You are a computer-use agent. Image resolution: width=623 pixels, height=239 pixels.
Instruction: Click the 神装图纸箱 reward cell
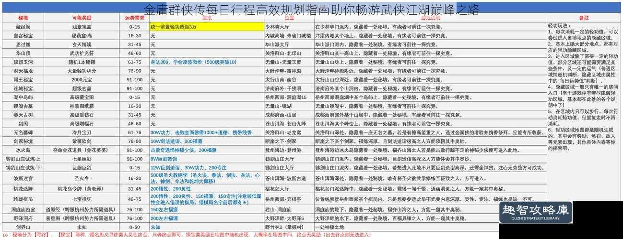tap(82, 106)
